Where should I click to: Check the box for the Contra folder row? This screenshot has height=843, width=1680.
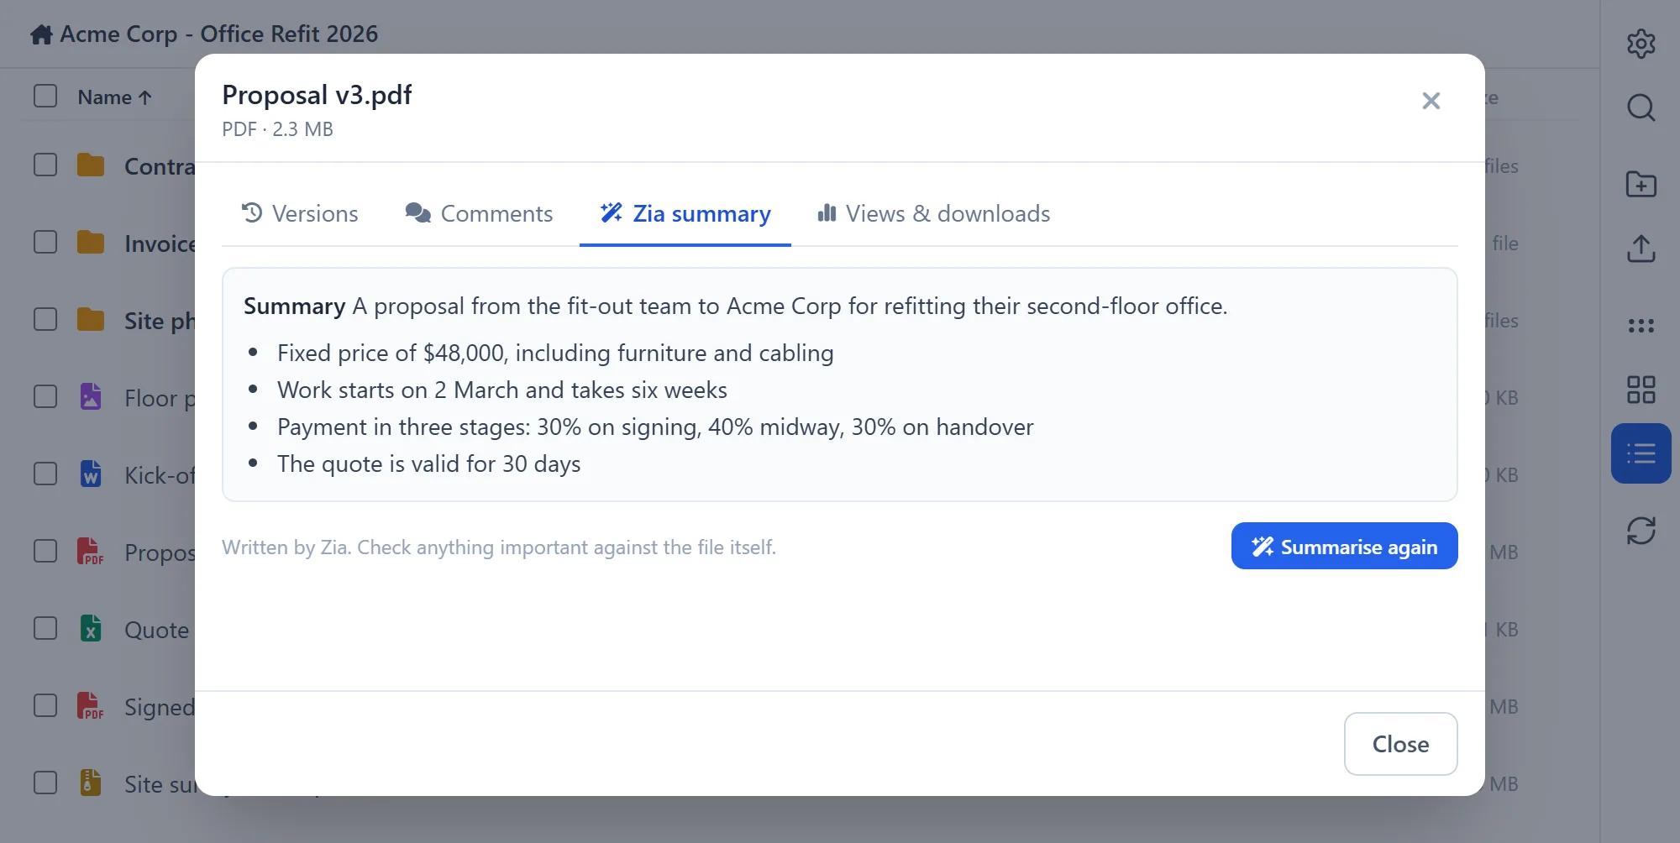tap(45, 165)
